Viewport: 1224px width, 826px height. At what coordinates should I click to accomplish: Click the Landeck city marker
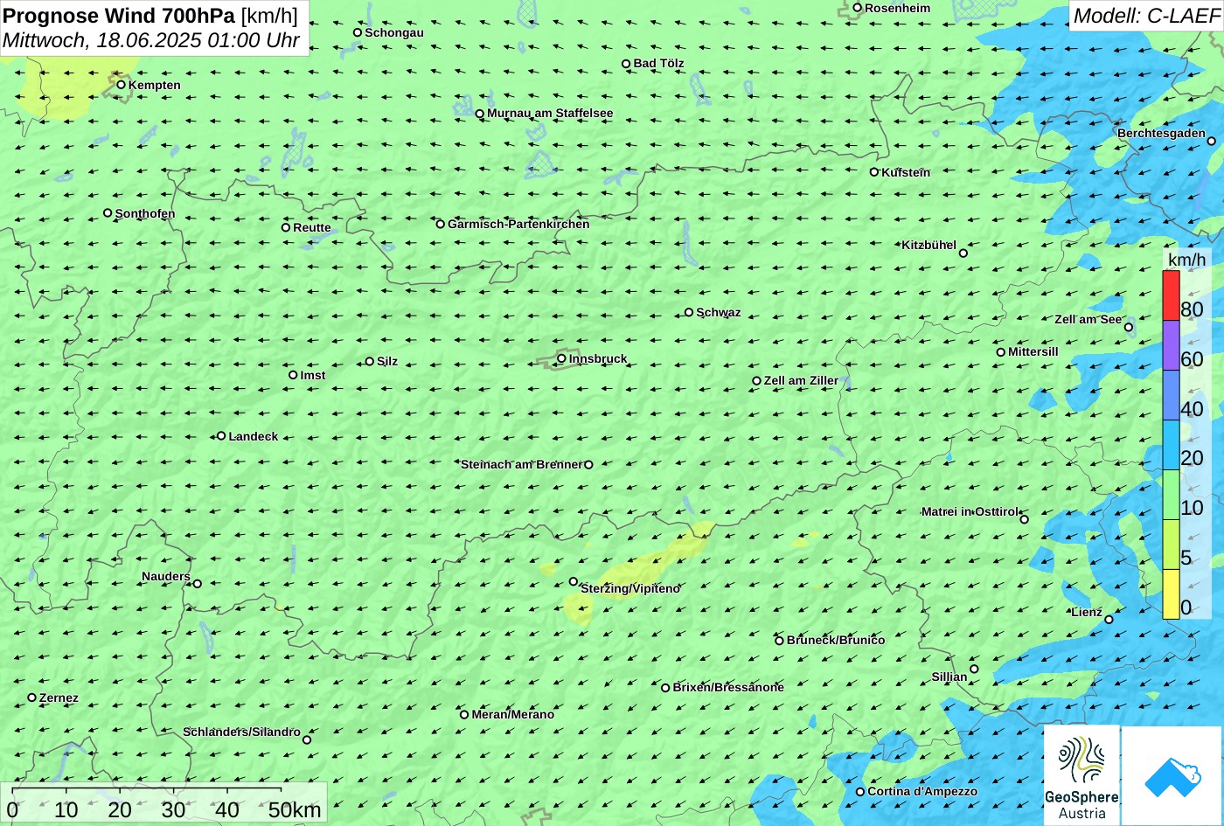click(x=221, y=435)
